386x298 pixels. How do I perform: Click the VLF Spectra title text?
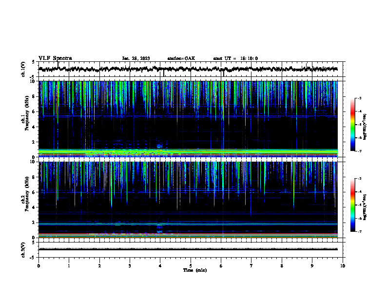55,58
